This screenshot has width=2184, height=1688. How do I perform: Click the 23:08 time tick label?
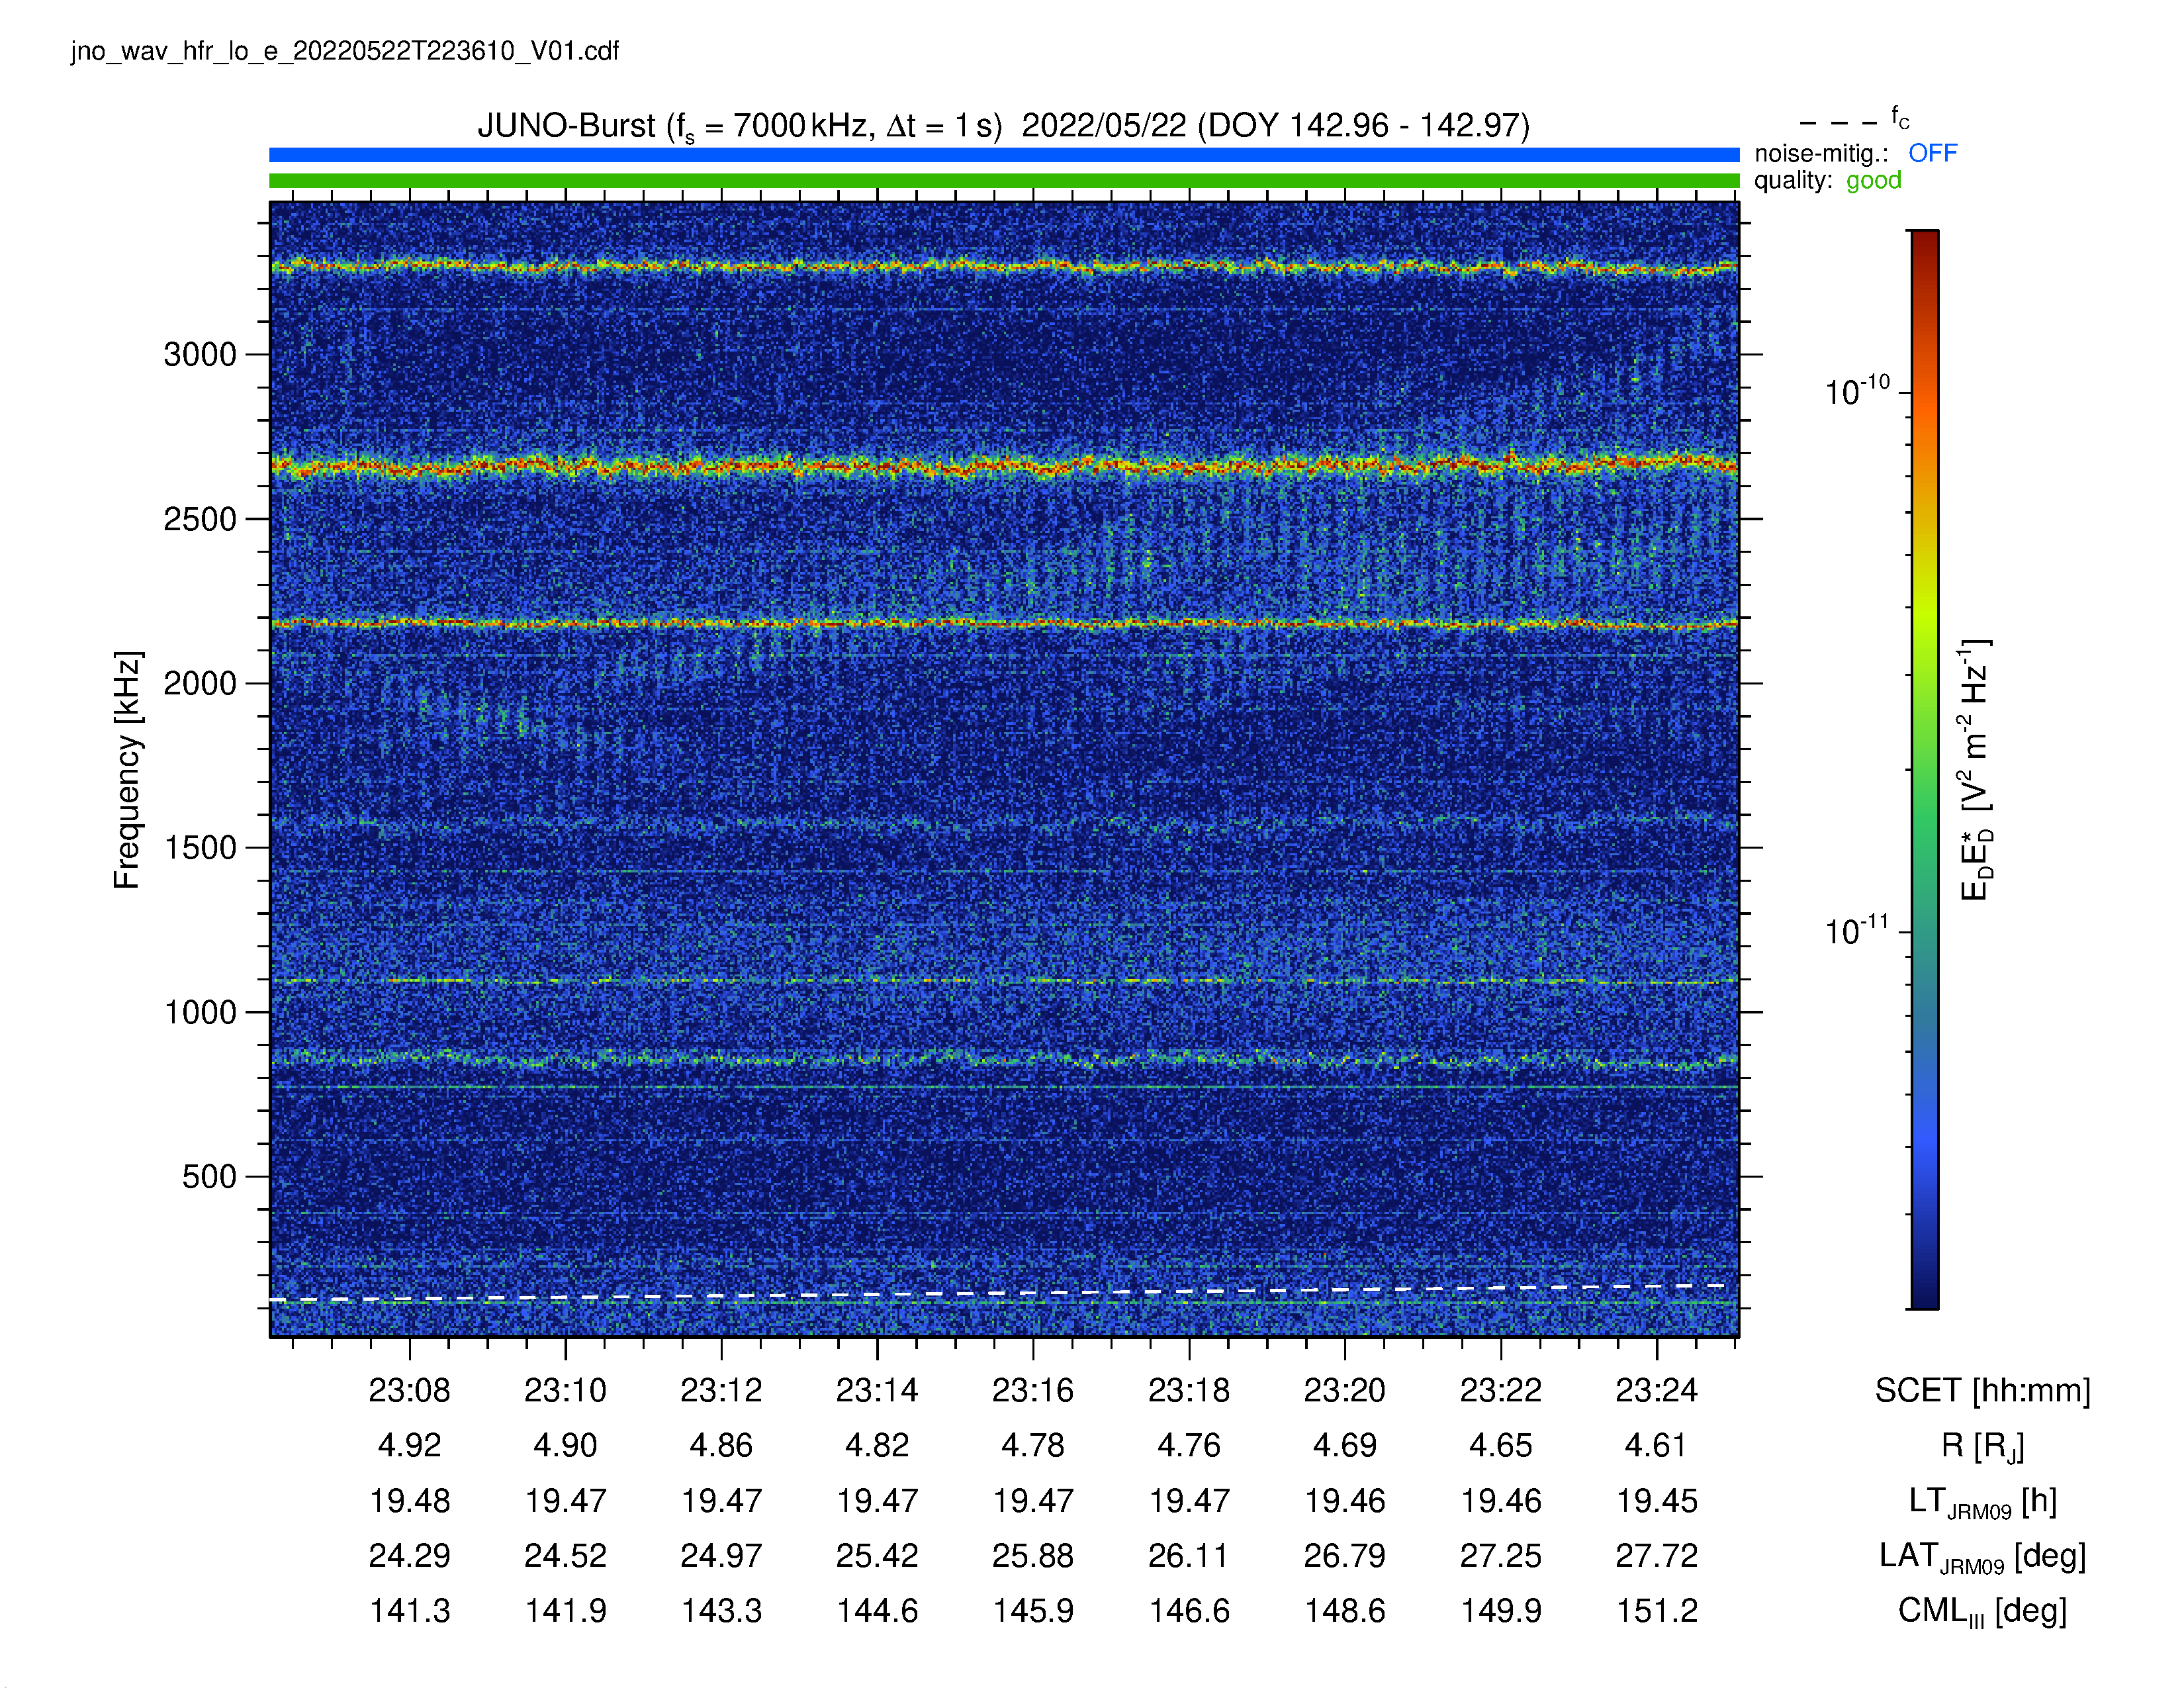tap(410, 1390)
